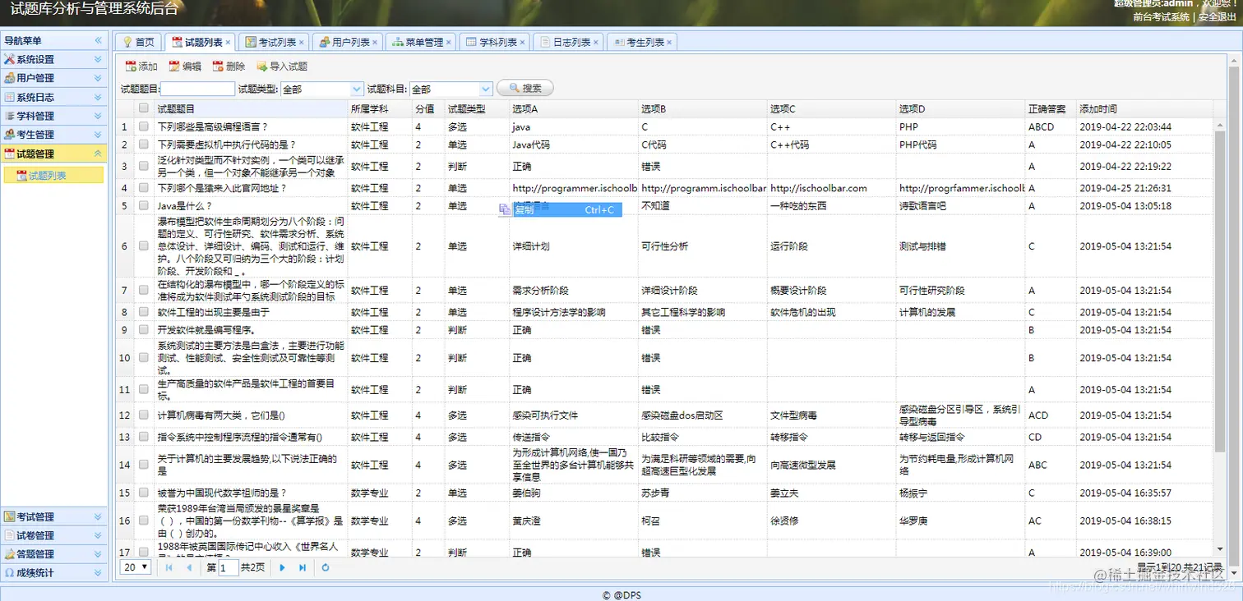This screenshot has height=601, width=1243.
Task: Check the row 6 checkbox for 瀑布模型
Action: tap(144, 245)
